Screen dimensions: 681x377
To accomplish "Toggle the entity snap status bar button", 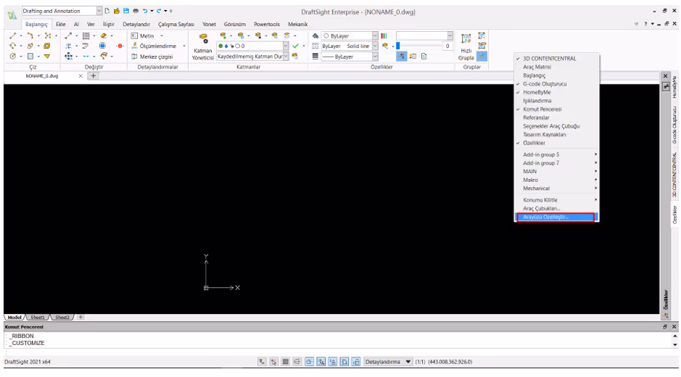I will [321, 361].
